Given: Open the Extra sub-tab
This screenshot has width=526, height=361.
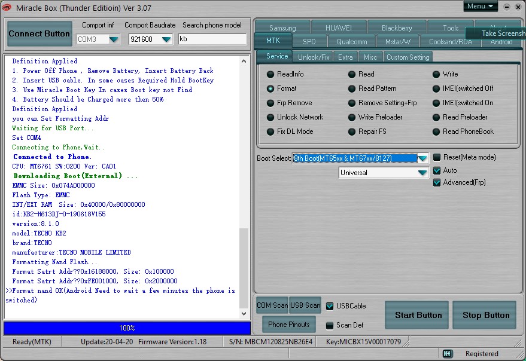Looking at the screenshot, I should 345,57.
